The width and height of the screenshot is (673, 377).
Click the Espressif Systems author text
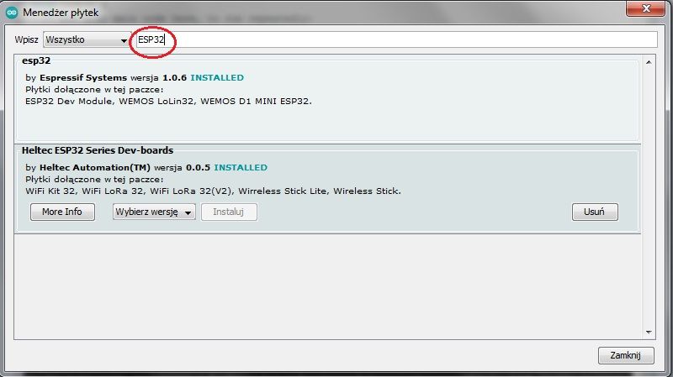click(83, 78)
